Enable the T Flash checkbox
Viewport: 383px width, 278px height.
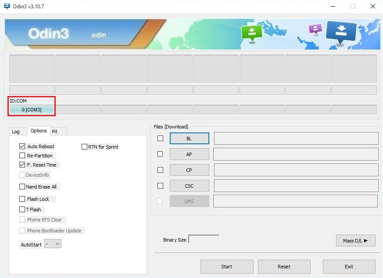(x=22, y=210)
